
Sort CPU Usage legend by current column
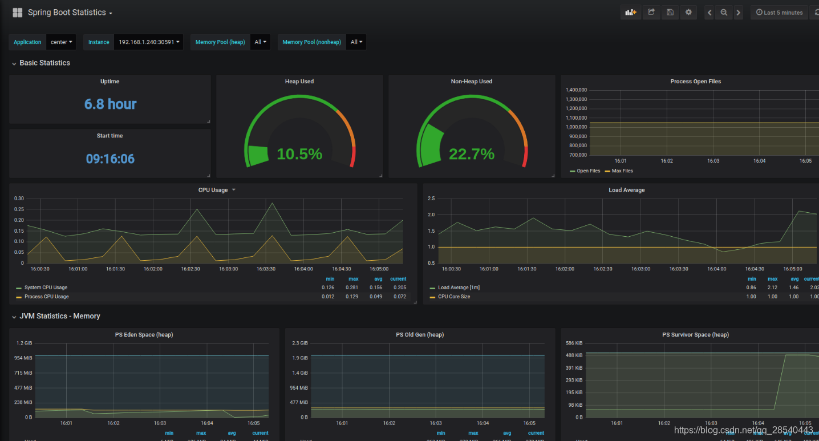point(398,279)
